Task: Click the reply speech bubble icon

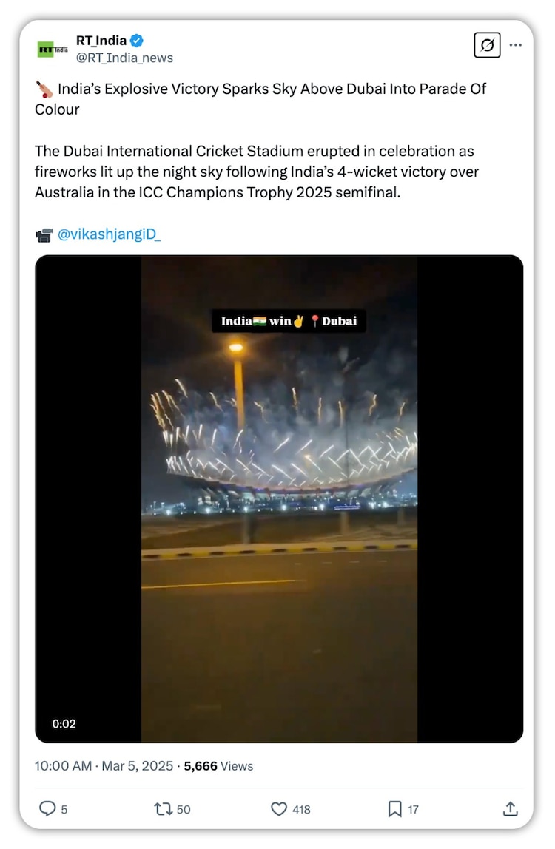Action: (x=47, y=809)
